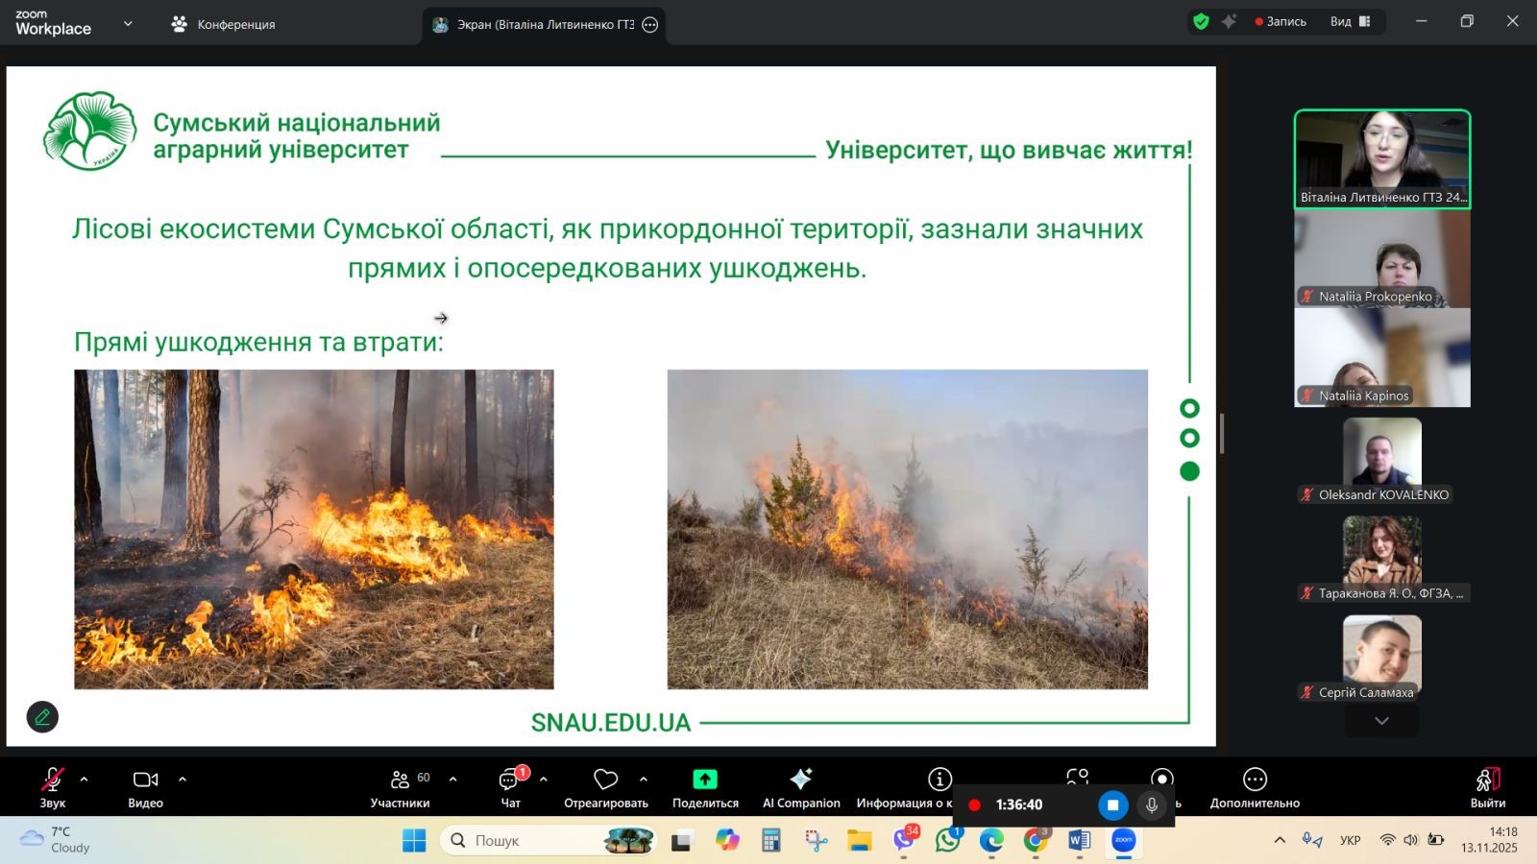
Task: Open Дополнительно more options icon
Action: (x=1255, y=779)
